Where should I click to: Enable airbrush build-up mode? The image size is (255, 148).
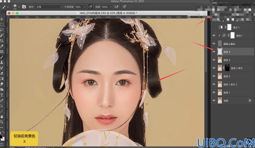[116, 7]
